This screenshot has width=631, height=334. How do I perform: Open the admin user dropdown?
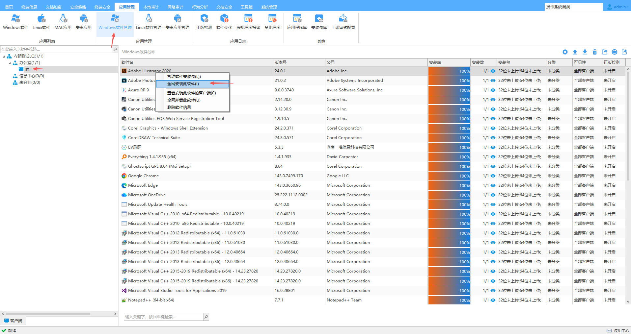click(x=619, y=7)
